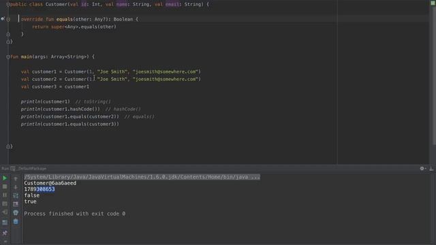The height and width of the screenshot is (245, 436).
Task: Click 'main' in the fun main declaration
Action: (x=27, y=56)
